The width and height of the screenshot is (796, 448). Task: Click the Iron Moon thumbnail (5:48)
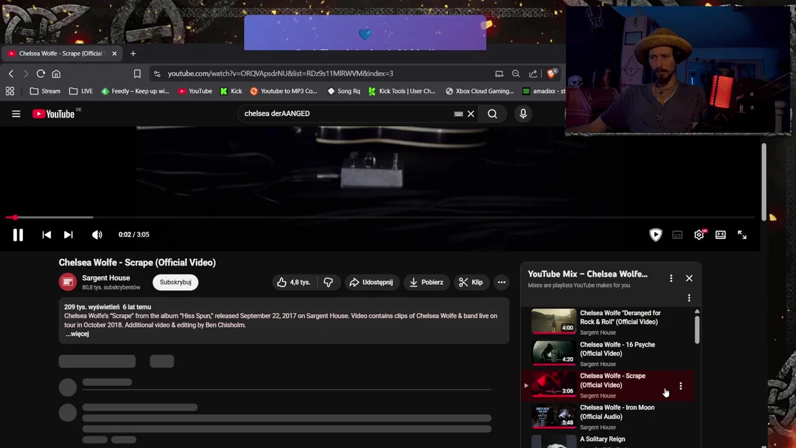553,416
